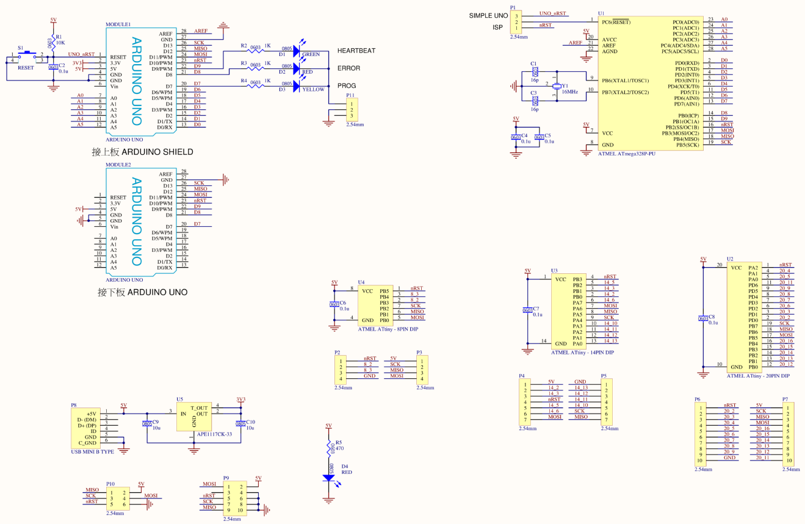Click the ERROR label

pos(349,68)
